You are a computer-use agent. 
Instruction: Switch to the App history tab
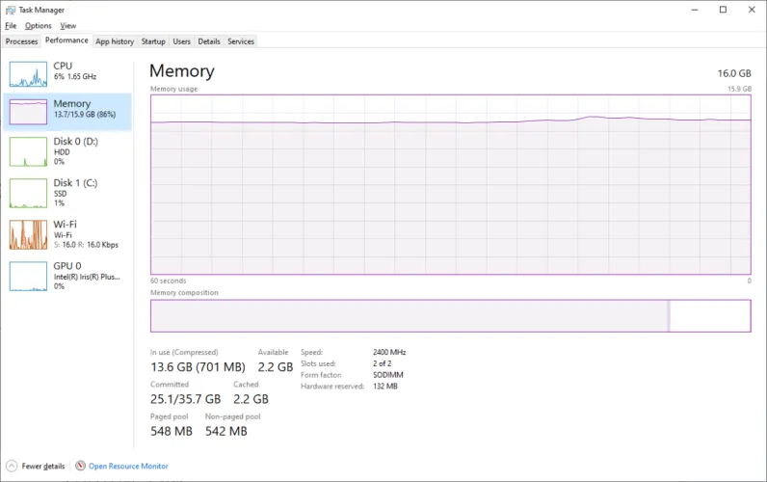(115, 41)
